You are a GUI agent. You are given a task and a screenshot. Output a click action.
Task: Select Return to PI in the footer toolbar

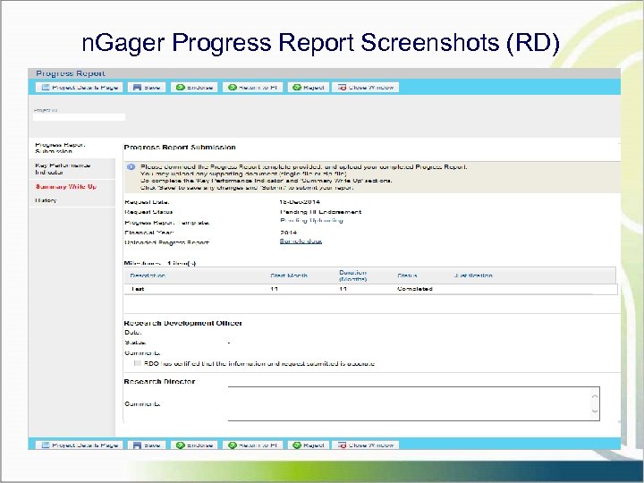(x=252, y=445)
